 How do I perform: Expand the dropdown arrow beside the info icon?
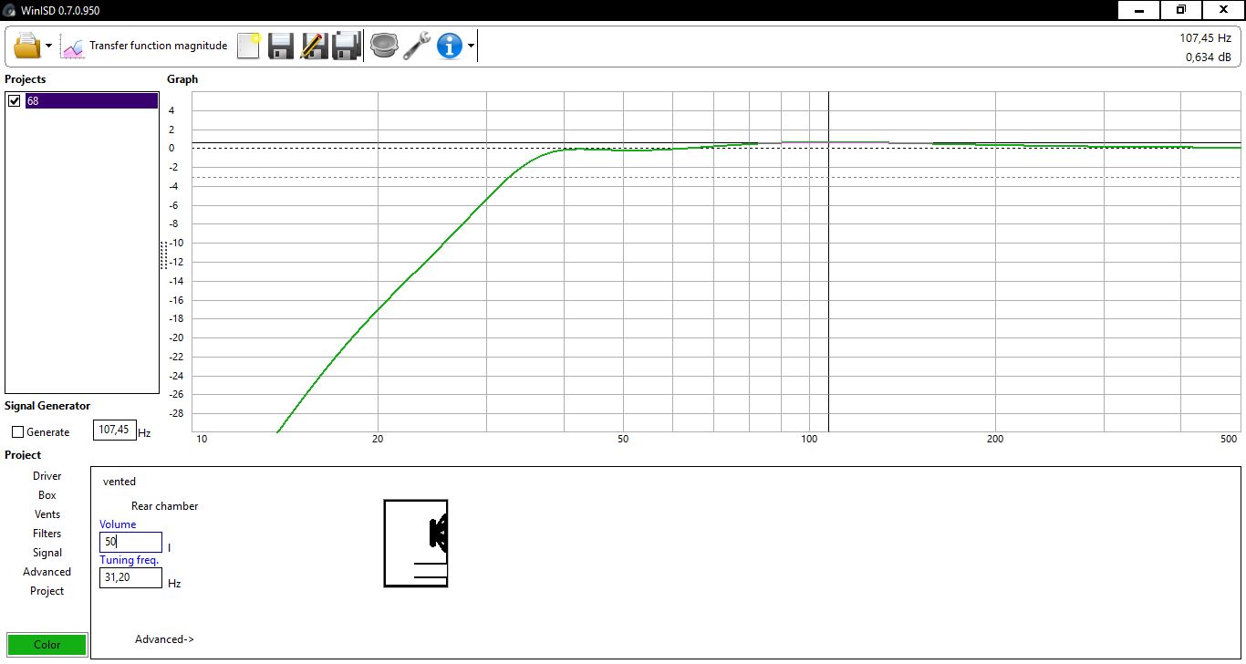[471, 46]
